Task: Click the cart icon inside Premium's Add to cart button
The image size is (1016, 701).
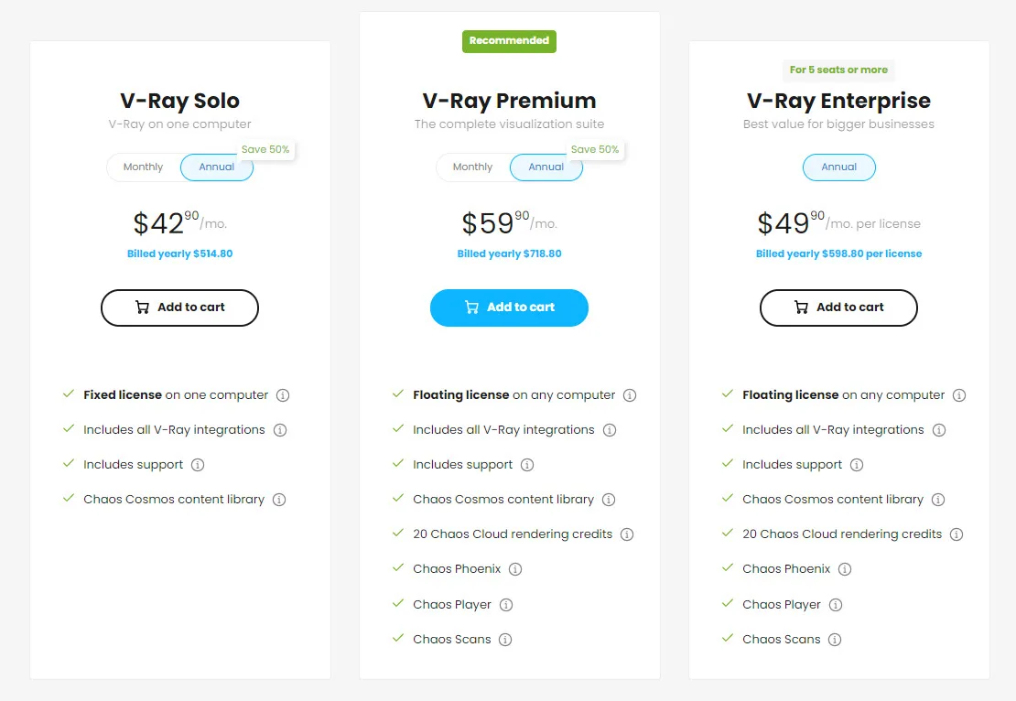Action: 471,307
